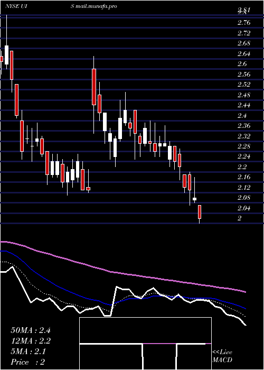The image size is (264, 370).
Task: Click the last red candlestick near 2.04
Action: pyautogui.click(x=200, y=214)
